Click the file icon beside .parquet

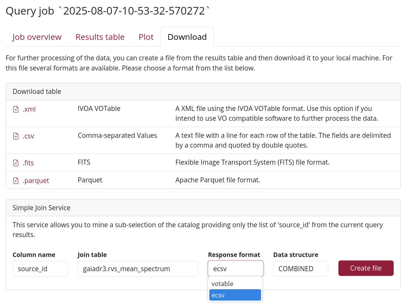tap(16, 181)
